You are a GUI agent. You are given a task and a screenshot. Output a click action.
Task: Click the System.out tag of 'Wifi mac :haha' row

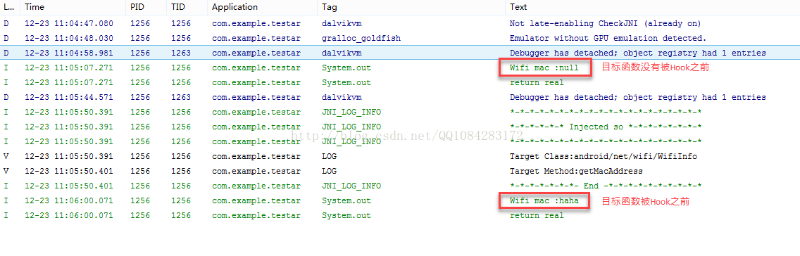point(346,200)
